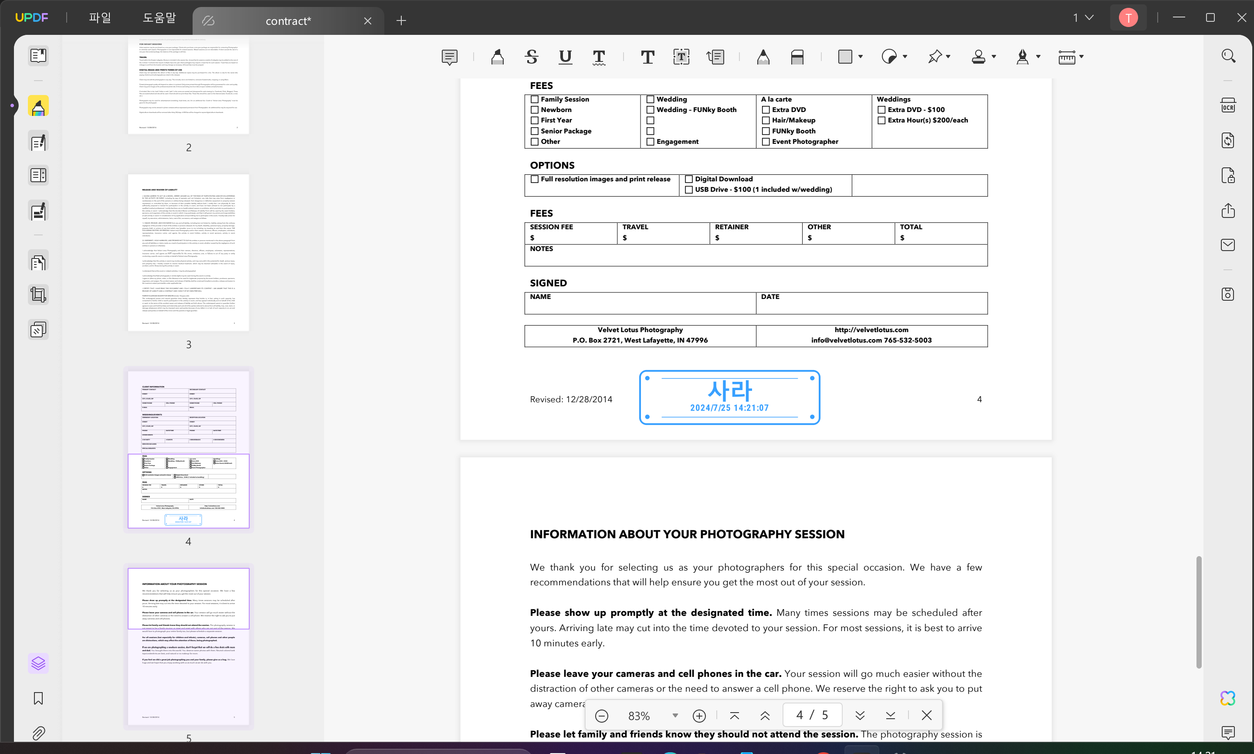Open the window count dropdown
Screen dimensions: 1254x754
[1083, 18]
